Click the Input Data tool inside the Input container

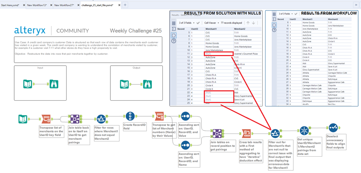point(27,84)
